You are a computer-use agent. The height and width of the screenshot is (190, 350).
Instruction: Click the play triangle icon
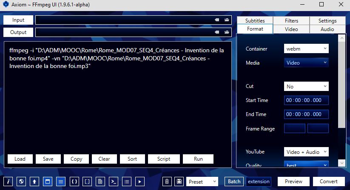(x=140, y=181)
